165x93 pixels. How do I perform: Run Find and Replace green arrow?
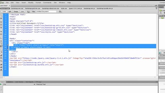(x=1, y=84)
